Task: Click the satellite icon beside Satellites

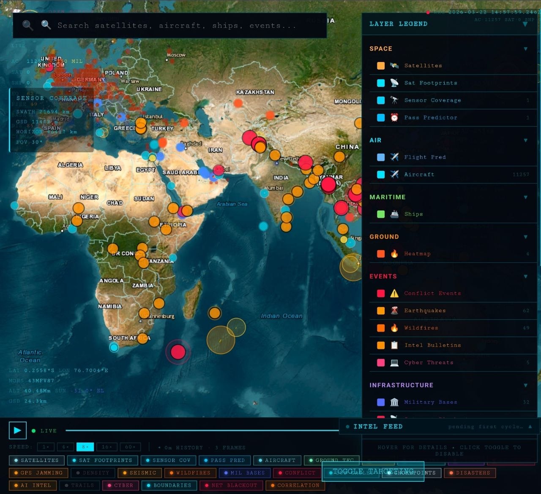Action: pyautogui.click(x=394, y=65)
